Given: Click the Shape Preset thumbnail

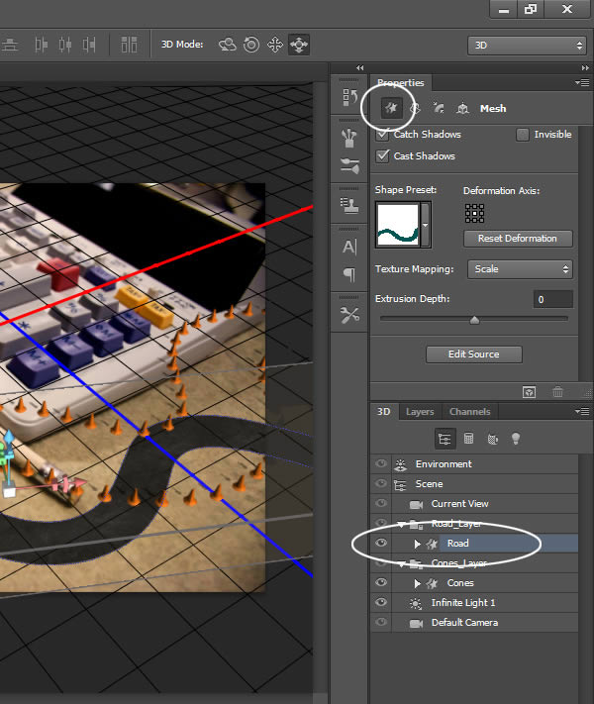Looking at the screenshot, I should pyautogui.click(x=398, y=225).
